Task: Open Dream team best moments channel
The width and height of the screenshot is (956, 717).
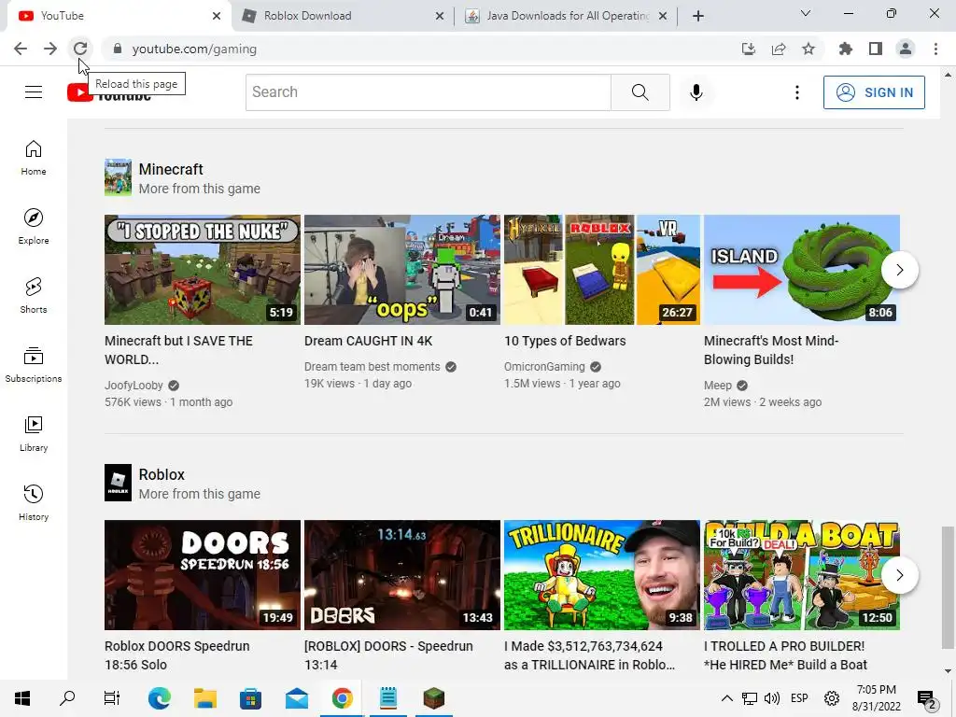Action: tap(372, 366)
